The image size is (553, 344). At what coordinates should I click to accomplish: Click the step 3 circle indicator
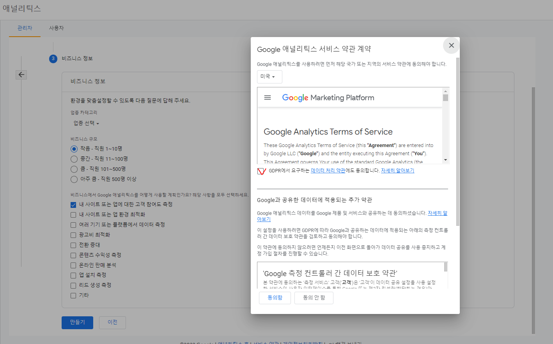(x=53, y=59)
